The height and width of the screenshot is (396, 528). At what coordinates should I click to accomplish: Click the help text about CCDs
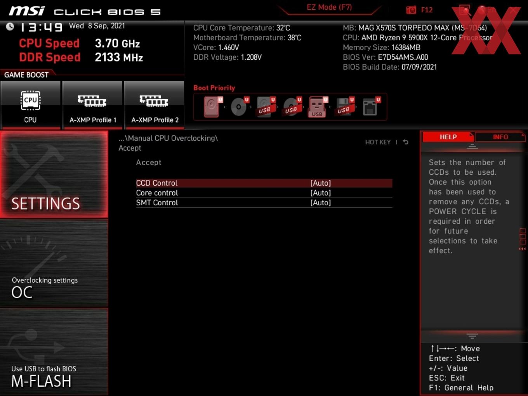469,207
